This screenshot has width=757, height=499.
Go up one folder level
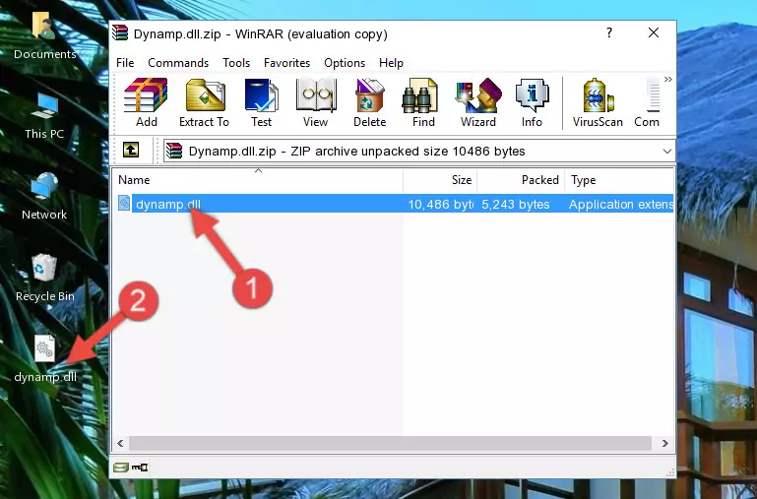click(x=131, y=150)
